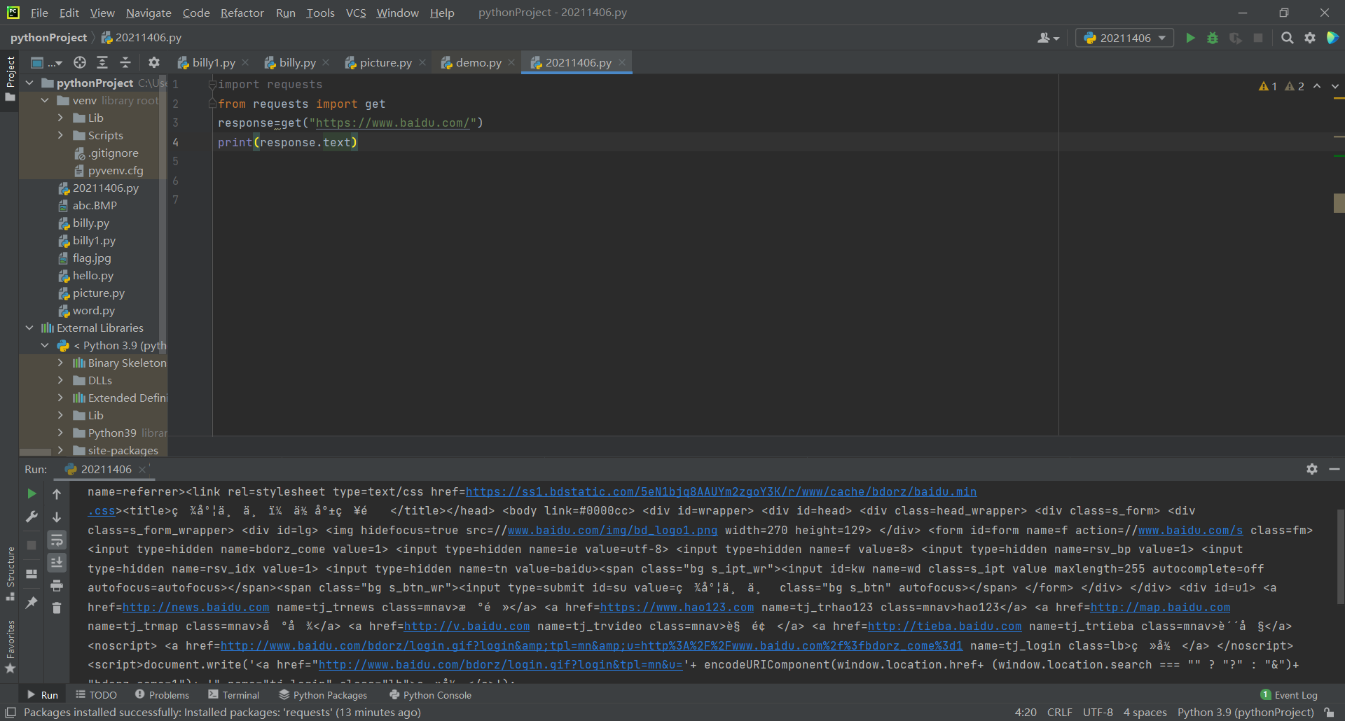Print the Run console output

(x=57, y=585)
